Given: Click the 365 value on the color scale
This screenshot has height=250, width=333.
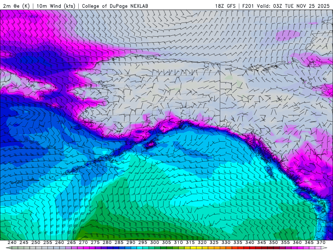Looking at the screenshot, I should (x=309, y=242).
